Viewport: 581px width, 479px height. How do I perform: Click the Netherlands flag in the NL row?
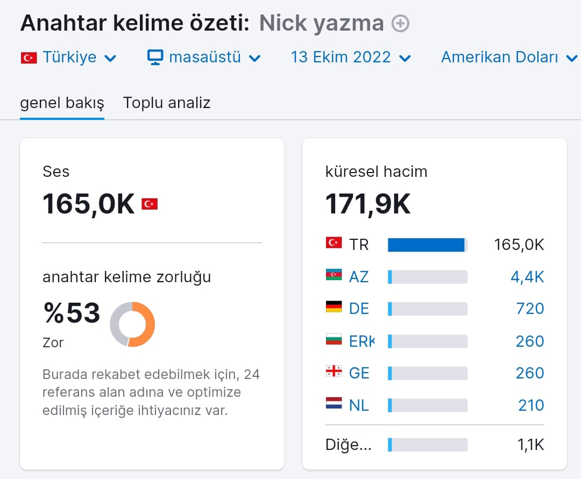[334, 403]
